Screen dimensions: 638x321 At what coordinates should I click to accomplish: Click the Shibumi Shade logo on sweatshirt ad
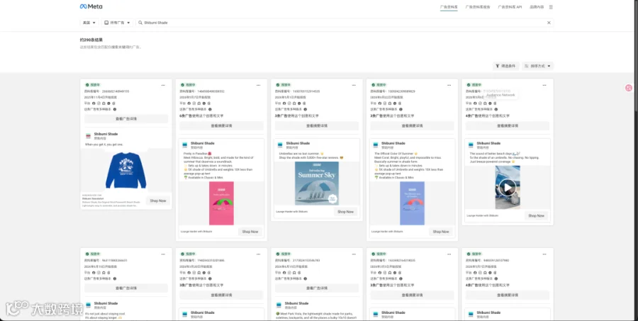(89, 136)
